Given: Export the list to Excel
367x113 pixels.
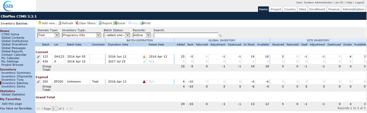Looking at the screenshot, I should (x=115, y=23).
